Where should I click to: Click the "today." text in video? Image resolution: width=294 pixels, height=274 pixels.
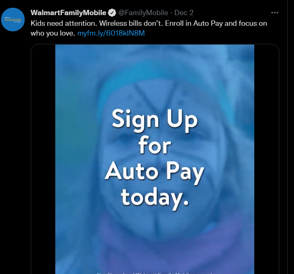click(x=155, y=198)
